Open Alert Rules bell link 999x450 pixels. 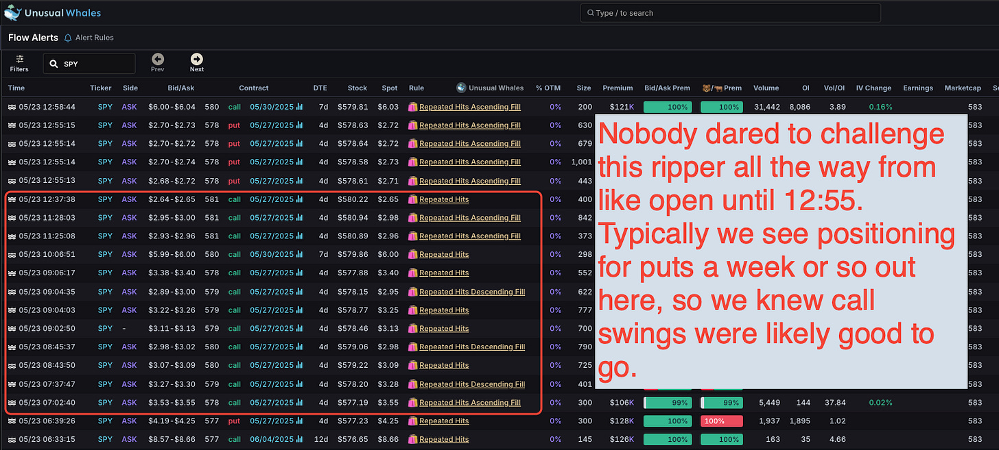coord(89,38)
